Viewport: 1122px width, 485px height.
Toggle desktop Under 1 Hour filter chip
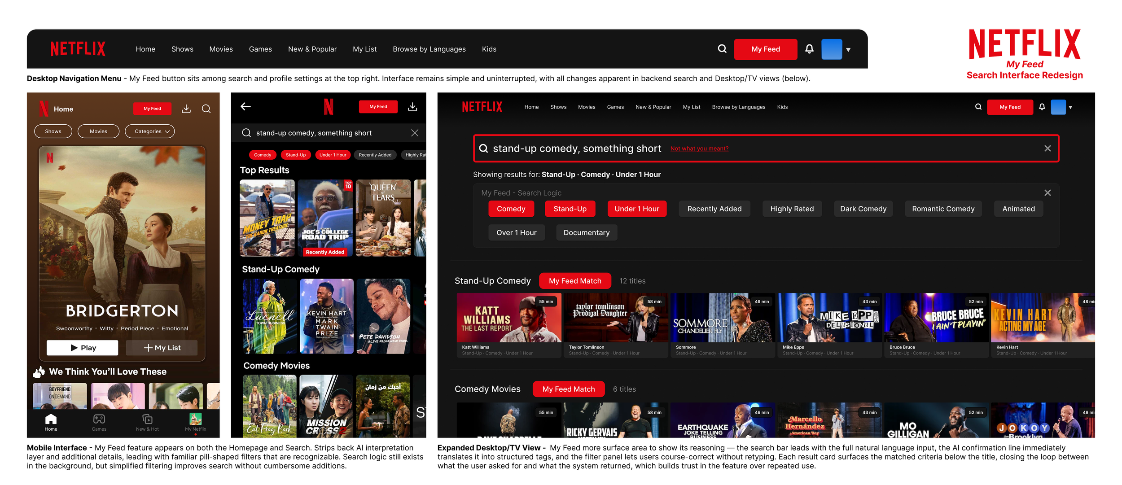[x=637, y=209]
